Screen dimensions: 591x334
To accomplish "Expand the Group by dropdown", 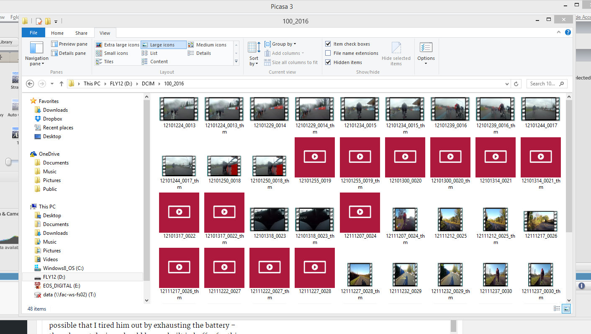I will point(284,44).
